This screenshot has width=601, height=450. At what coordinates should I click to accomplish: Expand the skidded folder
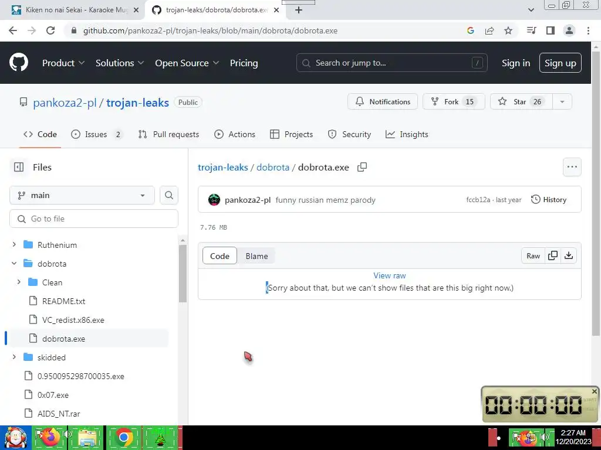(x=14, y=357)
